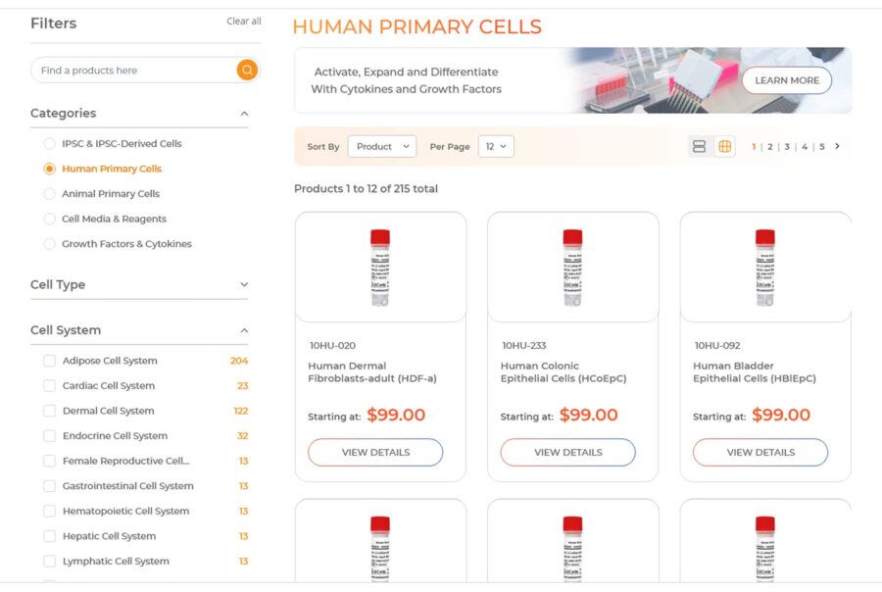Switch to grid view layout icon
The image size is (882, 592).
[x=724, y=146]
